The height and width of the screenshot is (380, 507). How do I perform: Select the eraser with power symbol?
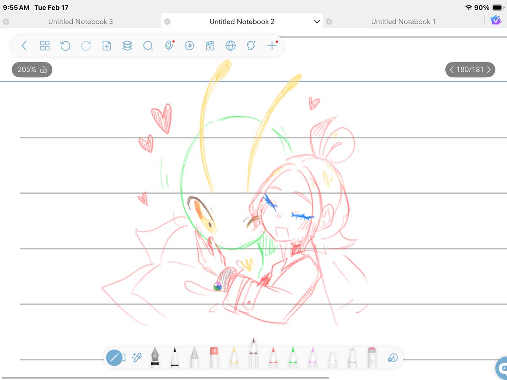pos(371,358)
